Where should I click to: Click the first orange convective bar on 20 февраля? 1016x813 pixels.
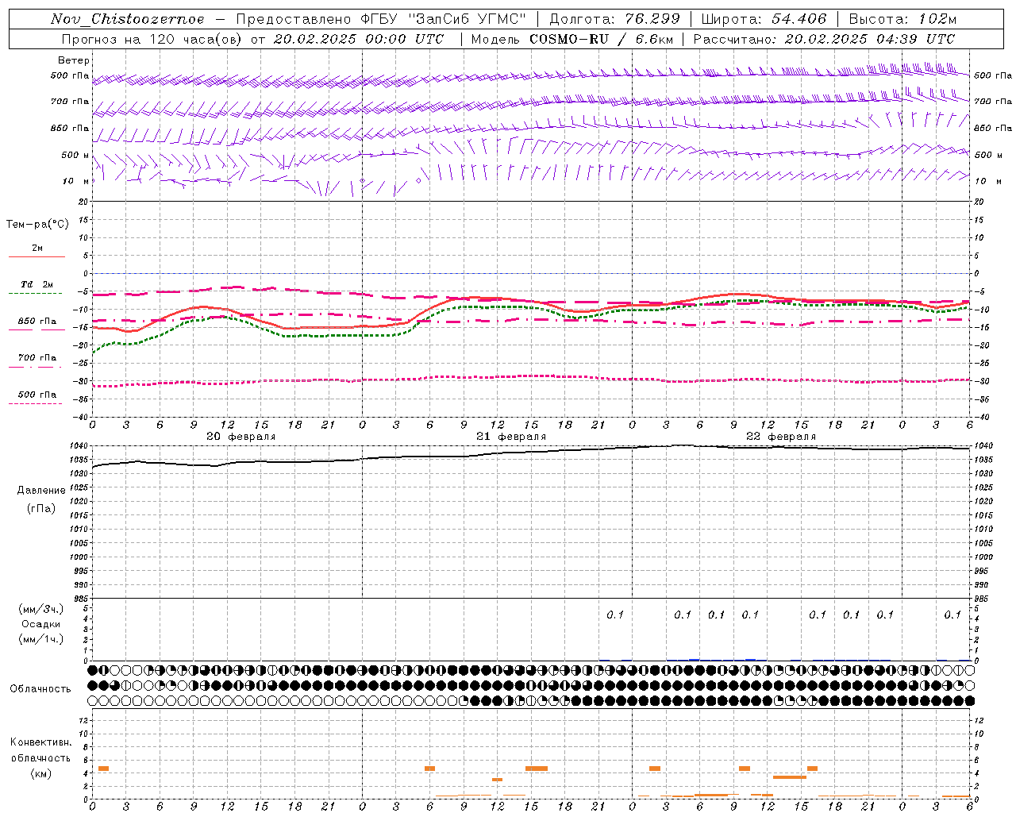pyautogui.click(x=103, y=769)
